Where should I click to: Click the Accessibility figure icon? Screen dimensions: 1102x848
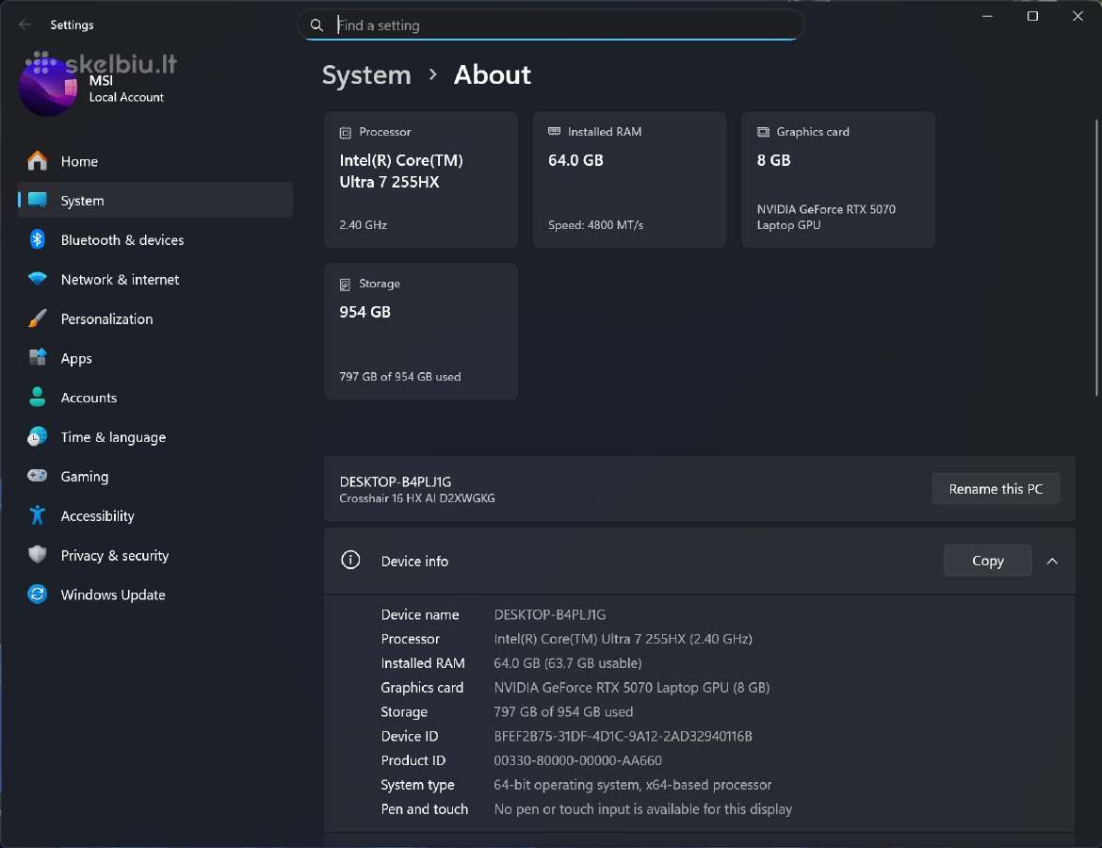tap(38, 515)
